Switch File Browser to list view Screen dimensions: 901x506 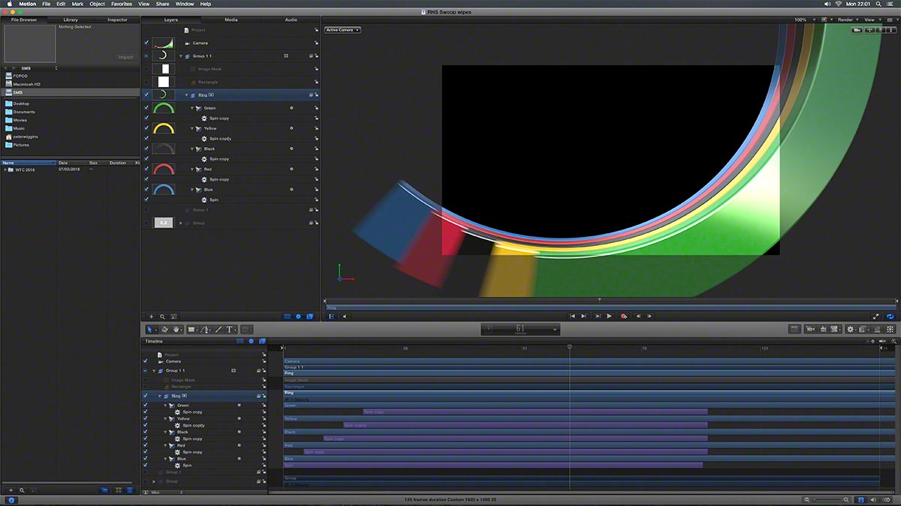click(x=130, y=490)
